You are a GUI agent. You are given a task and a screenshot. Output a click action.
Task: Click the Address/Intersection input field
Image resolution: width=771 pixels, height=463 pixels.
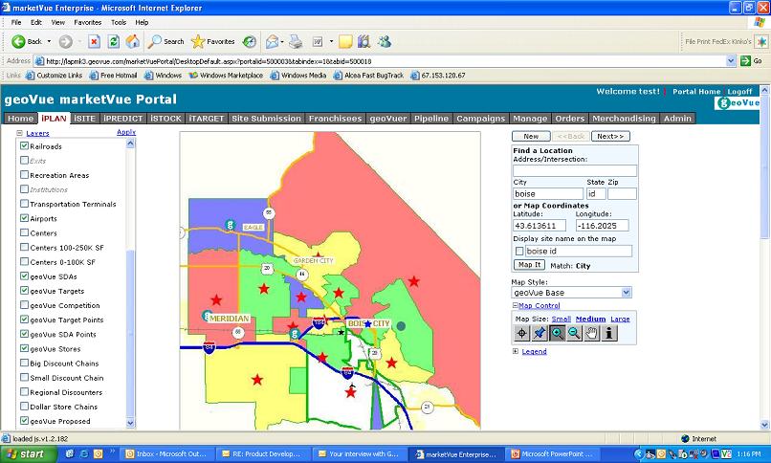click(575, 170)
